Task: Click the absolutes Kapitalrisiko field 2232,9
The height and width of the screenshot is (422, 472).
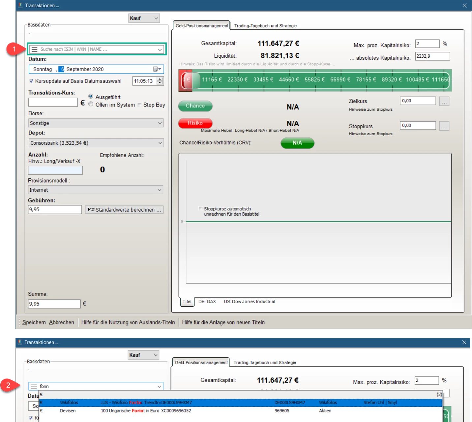Action: pyautogui.click(x=432, y=56)
